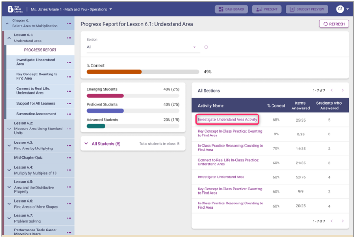Image resolution: width=356 pixels, height=237 pixels.
Task: Go to previous page of activity table
Action: (332, 90)
